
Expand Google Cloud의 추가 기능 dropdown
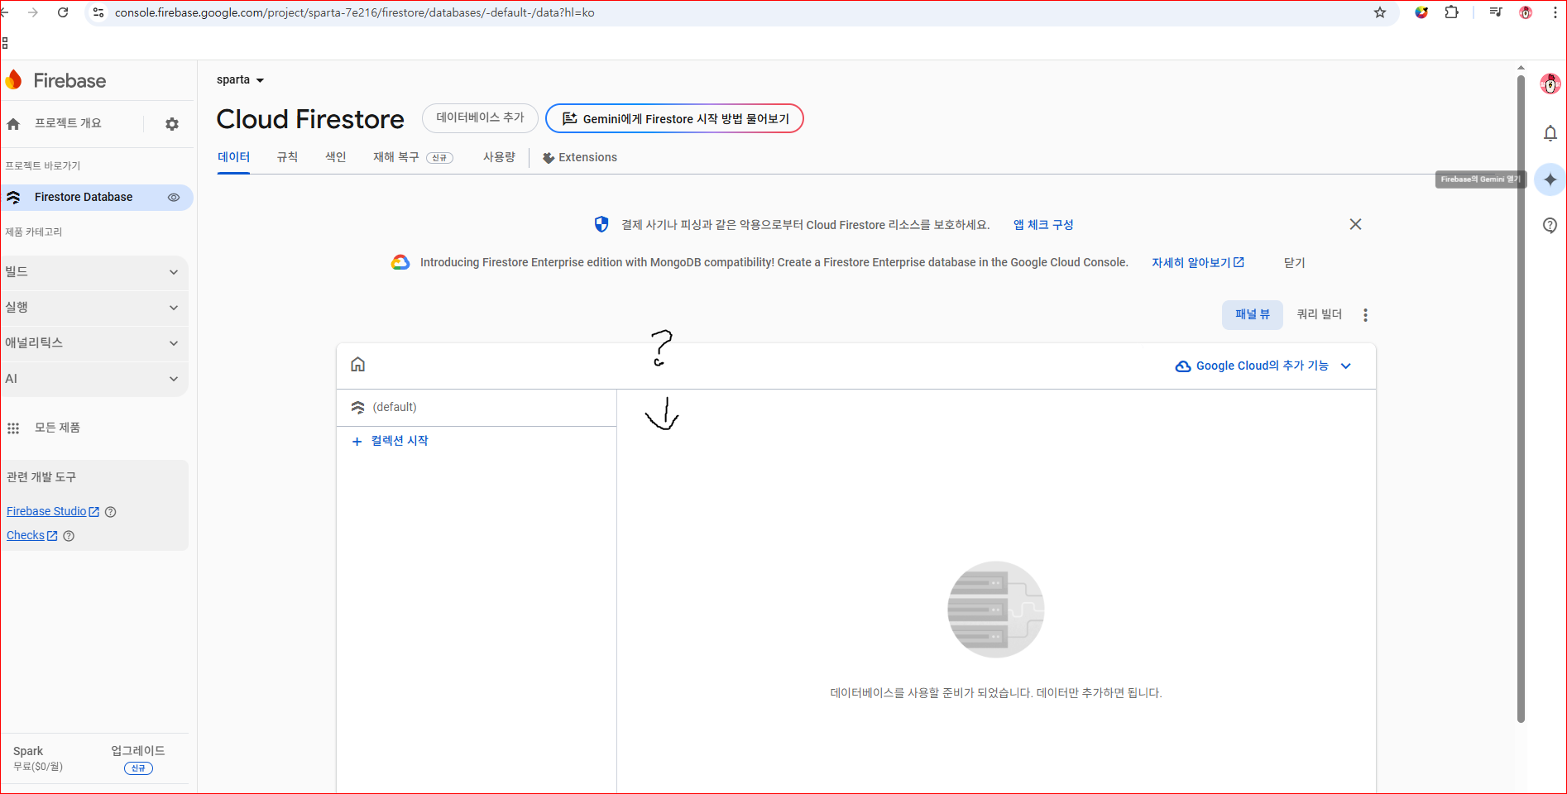click(1263, 366)
